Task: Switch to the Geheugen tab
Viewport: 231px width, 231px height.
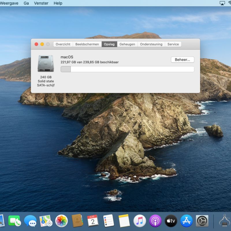Action: 127,44
